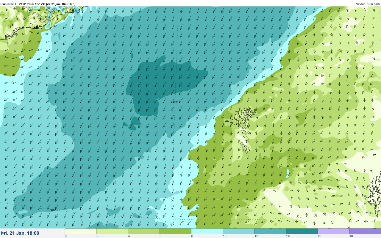
Task: Click the legend value '2'
Action: pos(97,236)
